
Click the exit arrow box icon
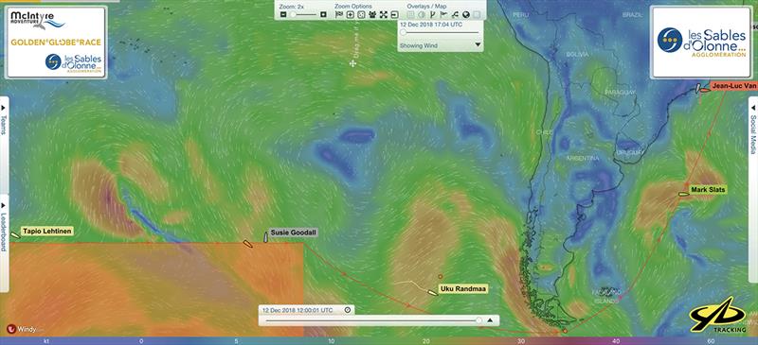[395, 15]
